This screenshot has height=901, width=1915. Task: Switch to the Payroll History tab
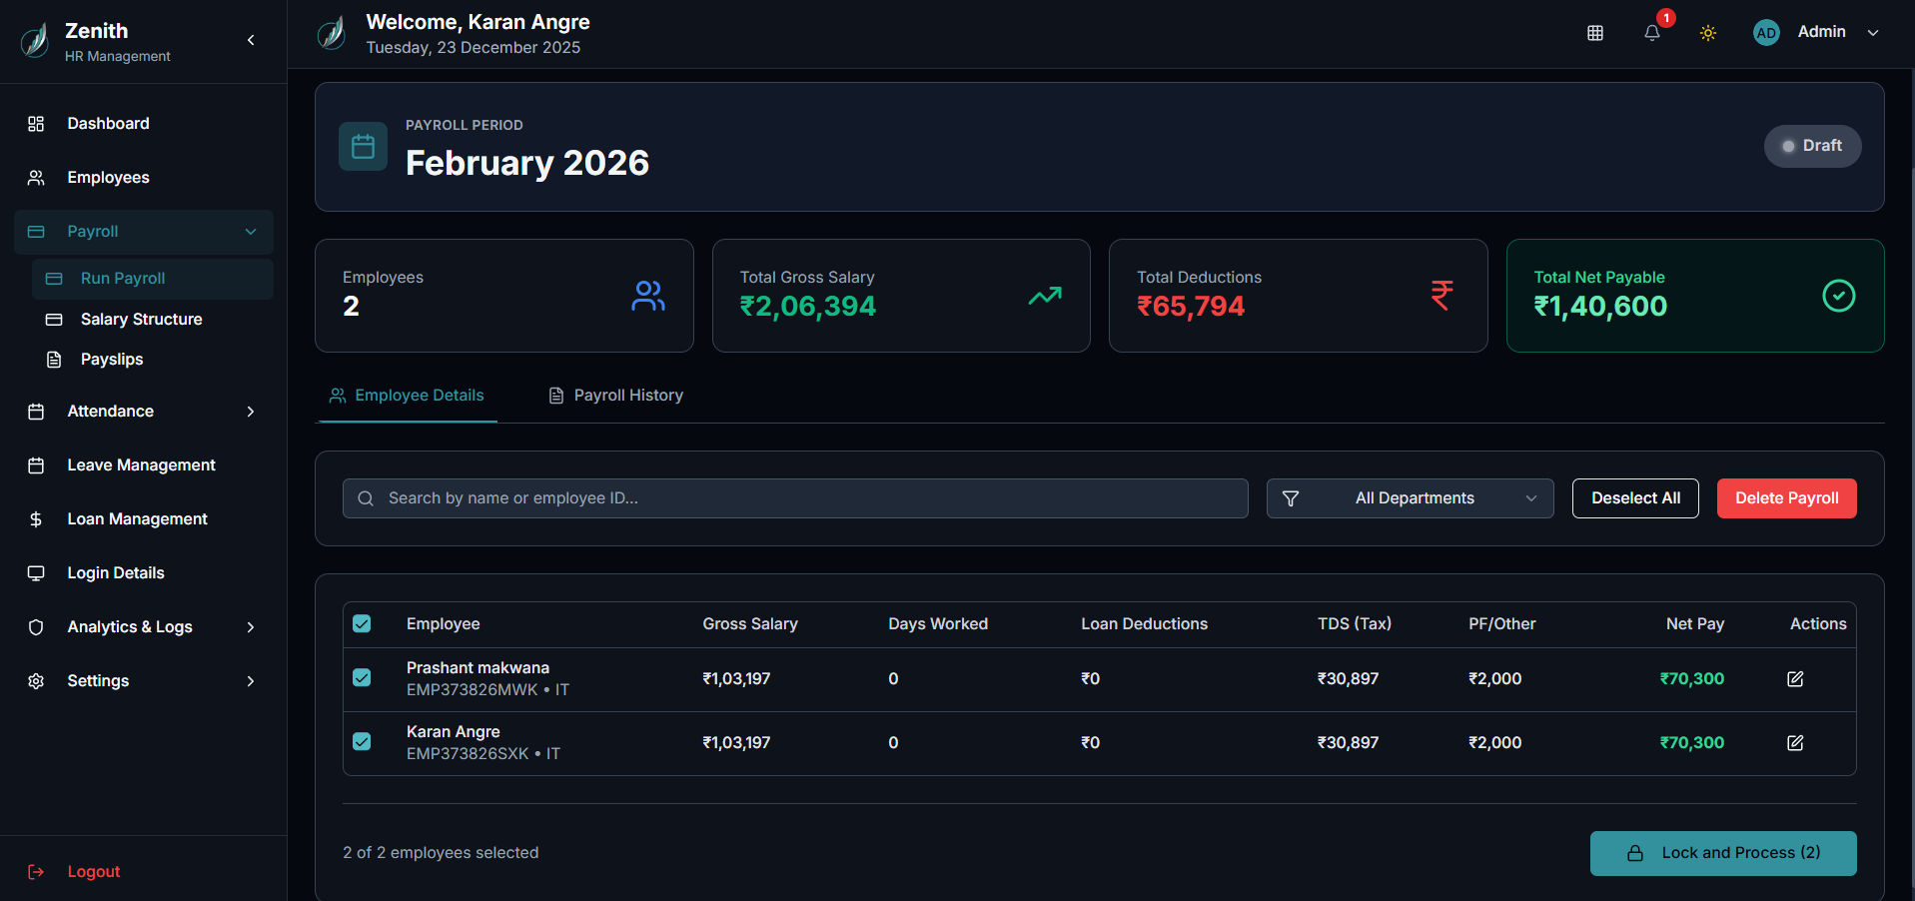click(x=616, y=396)
